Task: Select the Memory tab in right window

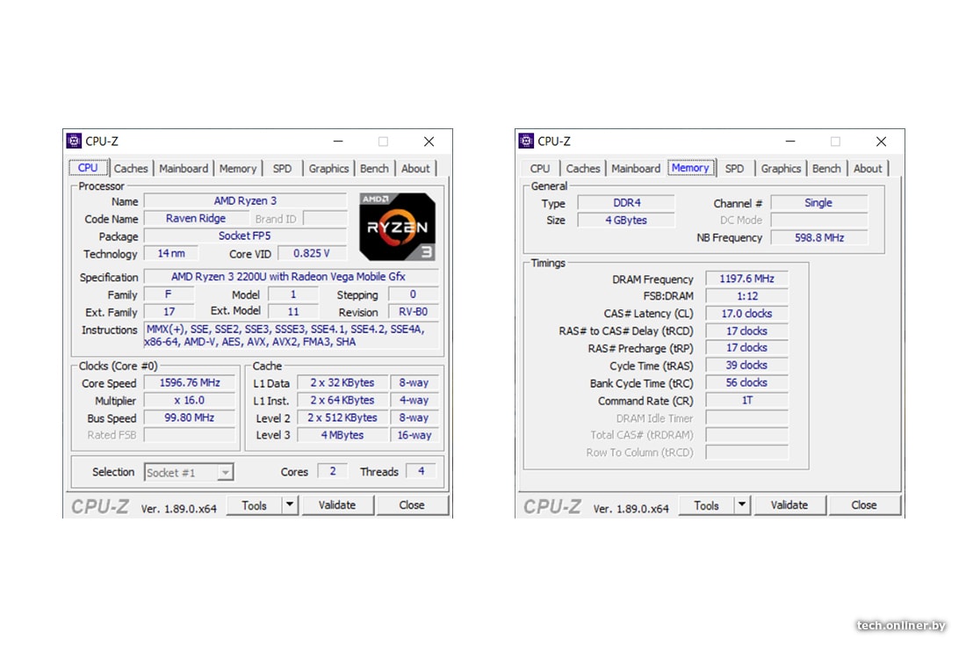Action: click(690, 168)
